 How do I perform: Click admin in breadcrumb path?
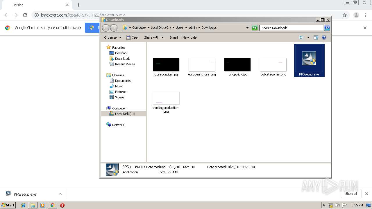coord(192,28)
